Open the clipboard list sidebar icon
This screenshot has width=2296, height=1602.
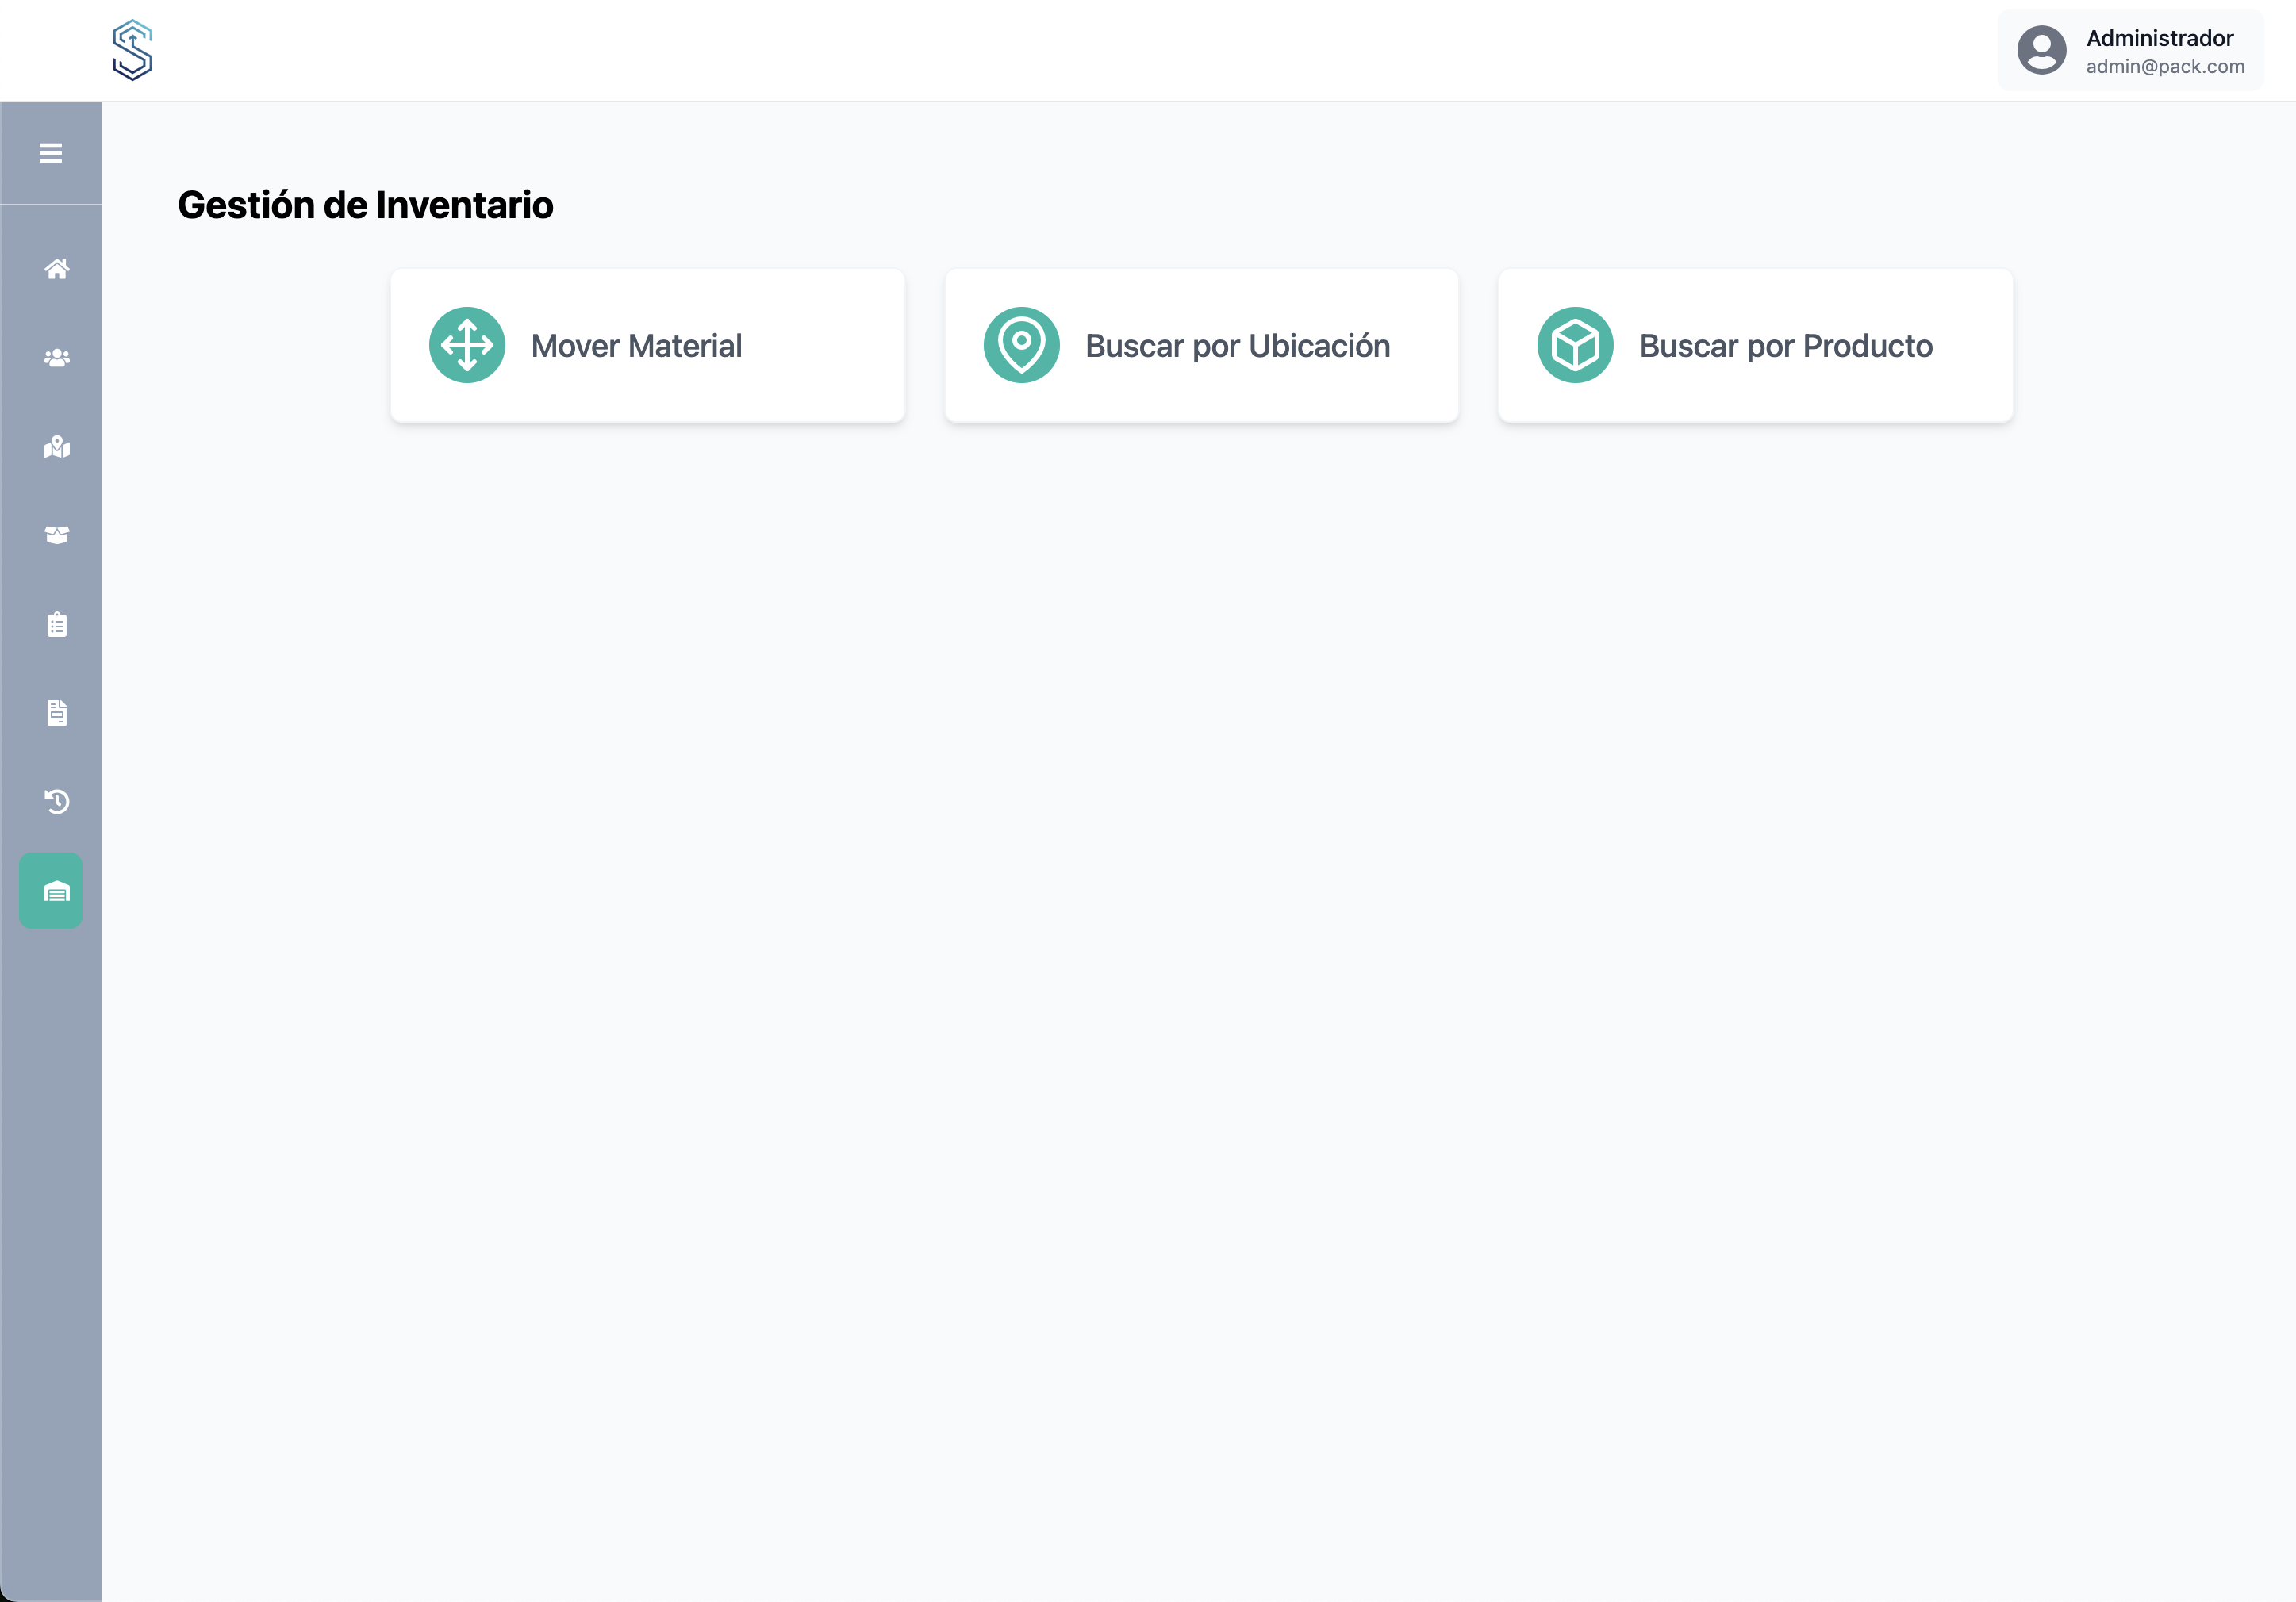[x=57, y=625]
